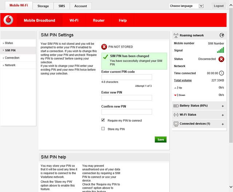Open Connection in the left sidebar
The height and width of the screenshot is (192, 233).
(18, 58)
